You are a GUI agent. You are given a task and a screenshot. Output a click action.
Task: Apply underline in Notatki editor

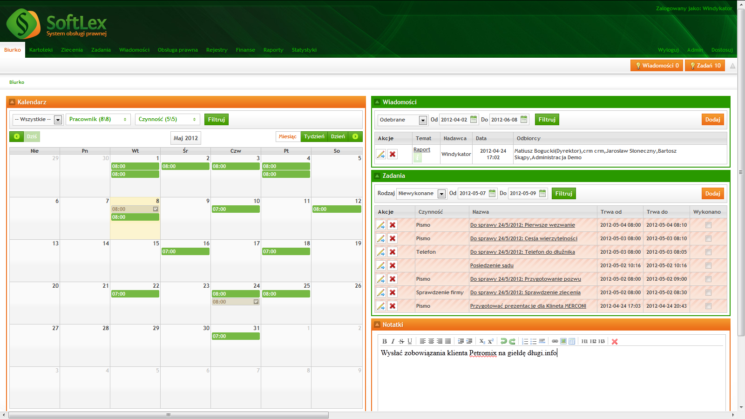(410, 341)
